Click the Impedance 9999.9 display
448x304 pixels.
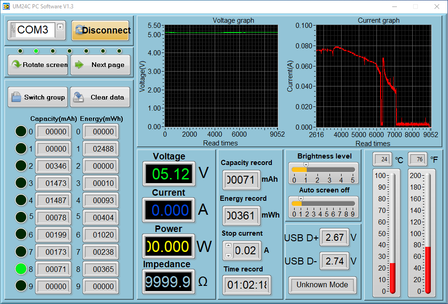click(x=169, y=282)
